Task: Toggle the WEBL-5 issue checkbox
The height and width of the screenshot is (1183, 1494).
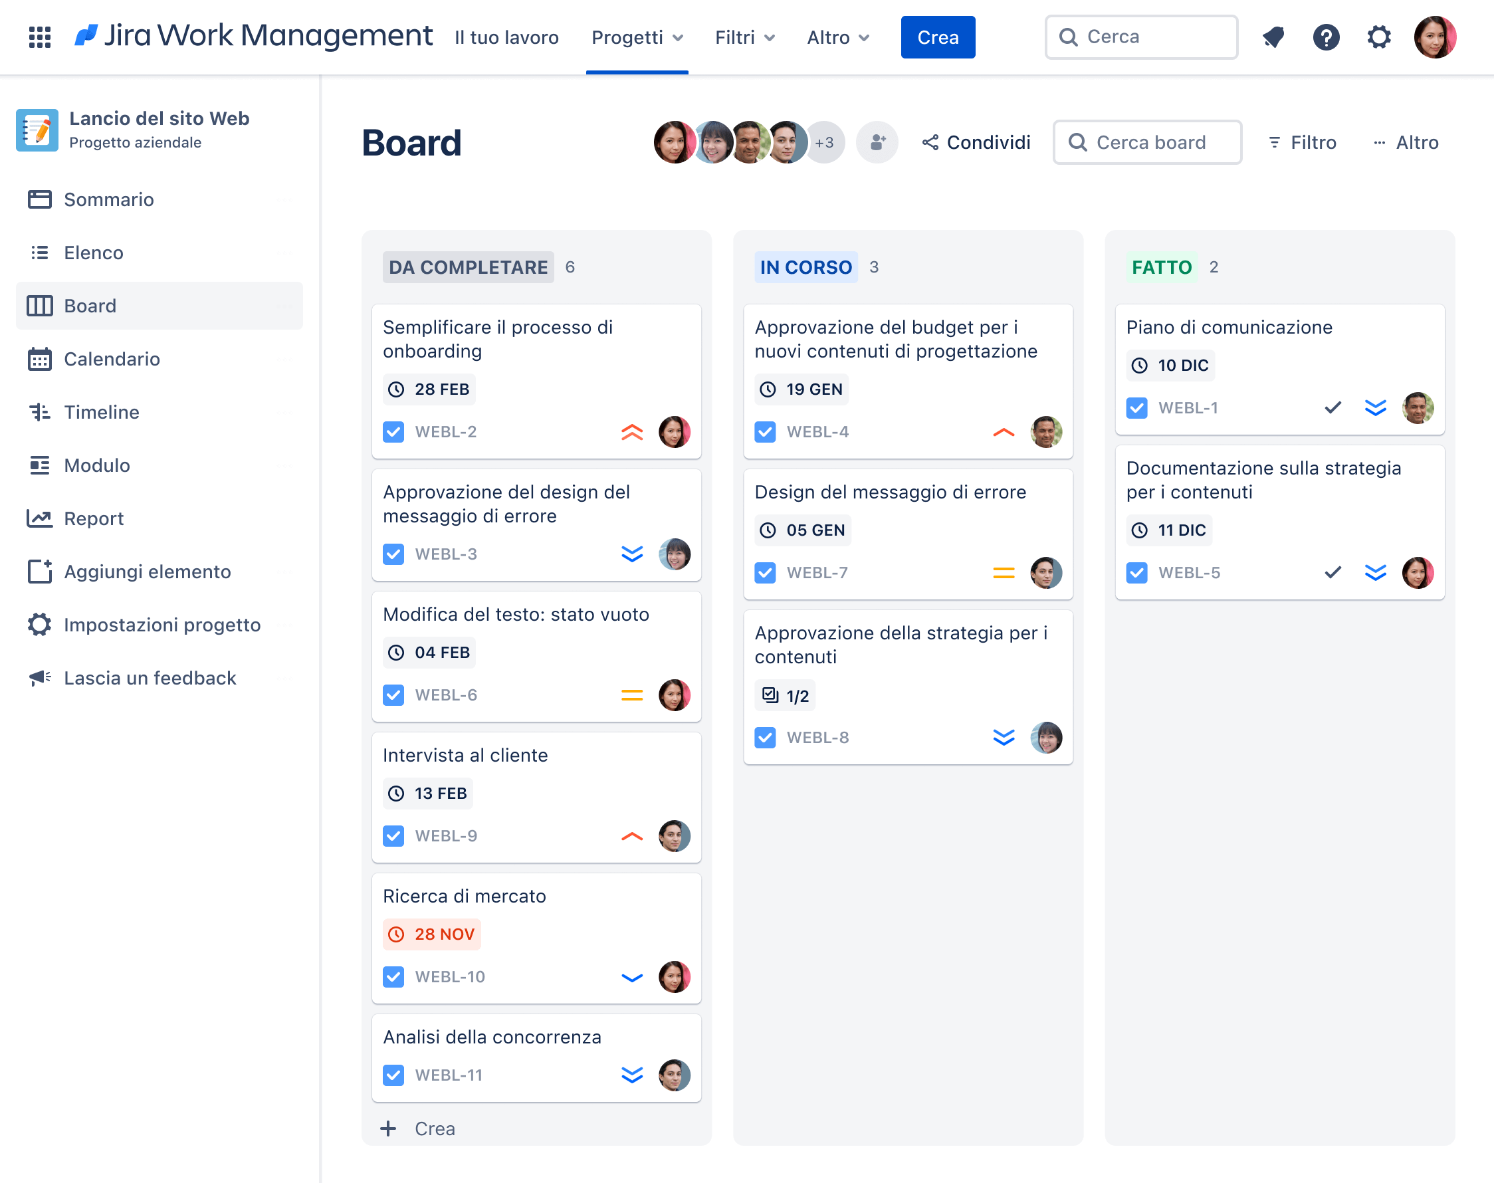Action: tap(1136, 573)
